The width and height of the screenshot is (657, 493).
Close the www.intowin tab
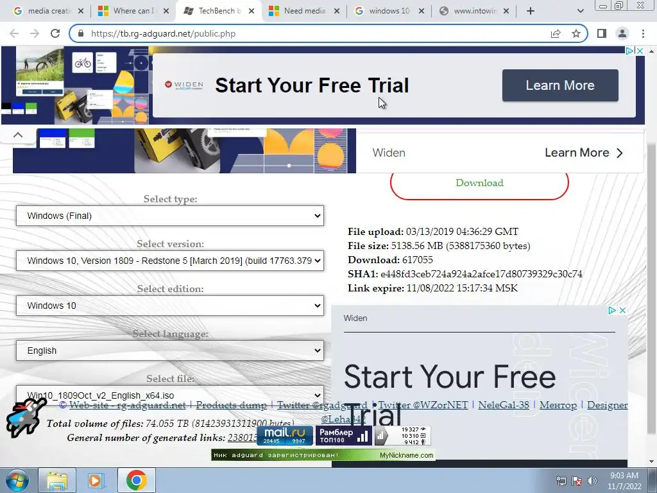coord(506,11)
